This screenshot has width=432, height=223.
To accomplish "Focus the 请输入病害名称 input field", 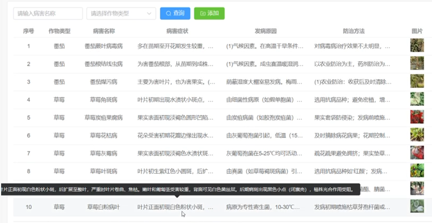I will tap(48, 13).
